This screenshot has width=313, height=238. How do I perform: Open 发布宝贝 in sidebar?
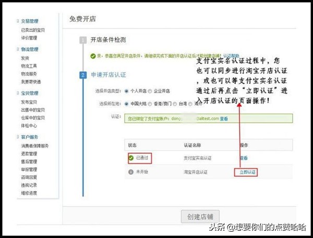29,102
